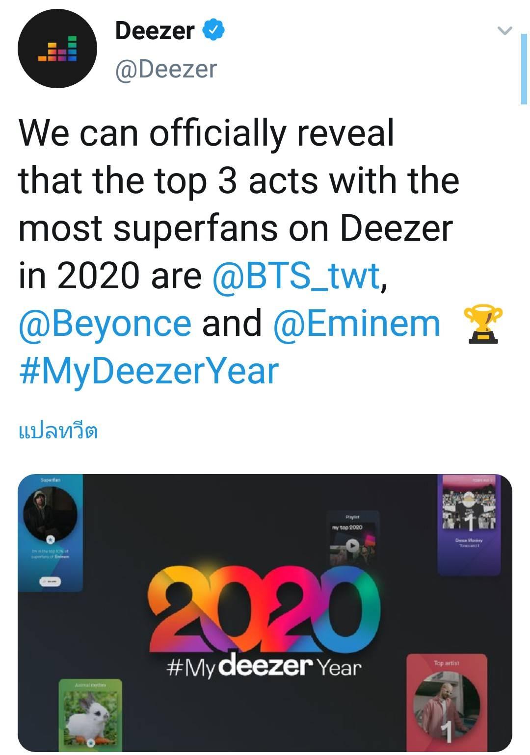Open the @Beyonce mention link
530x755 pixels.
tap(105, 324)
